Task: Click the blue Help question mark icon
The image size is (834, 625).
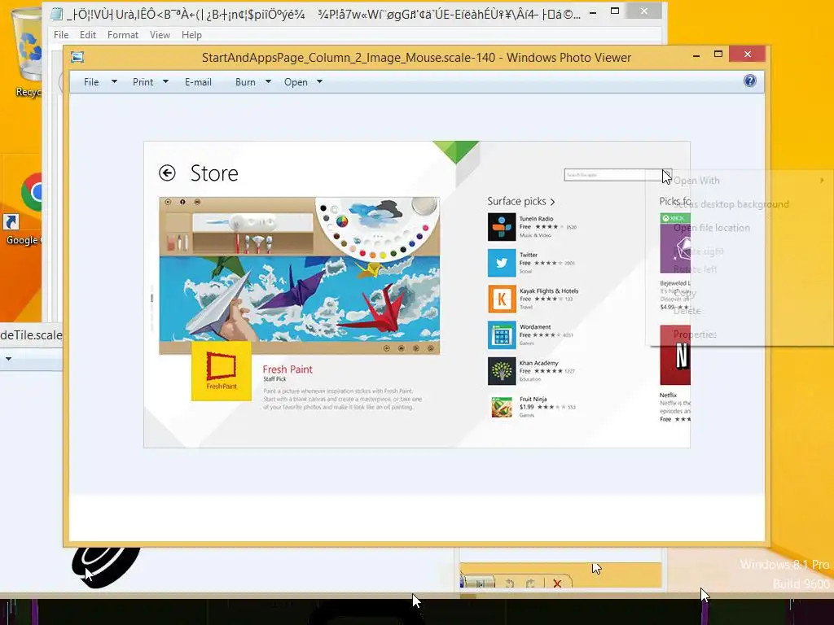Action: 750,81
